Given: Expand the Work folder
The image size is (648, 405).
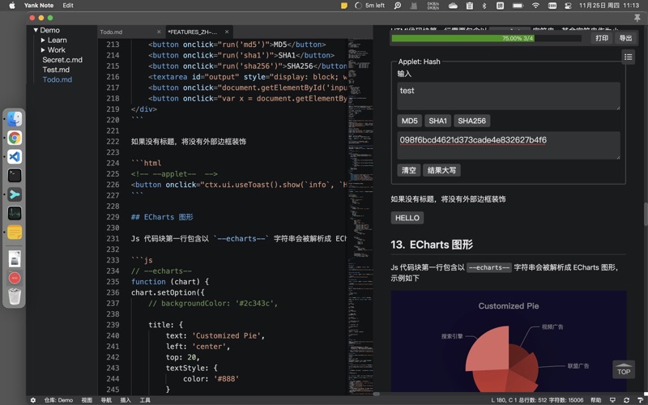Looking at the screenshot, I should [44, 50].
